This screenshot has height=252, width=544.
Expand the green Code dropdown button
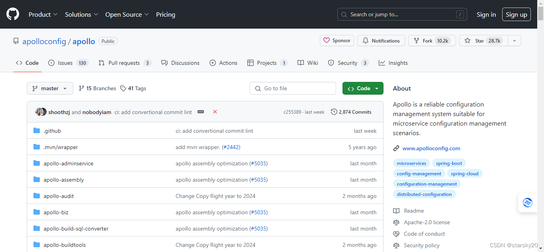(x=363, y=88)
